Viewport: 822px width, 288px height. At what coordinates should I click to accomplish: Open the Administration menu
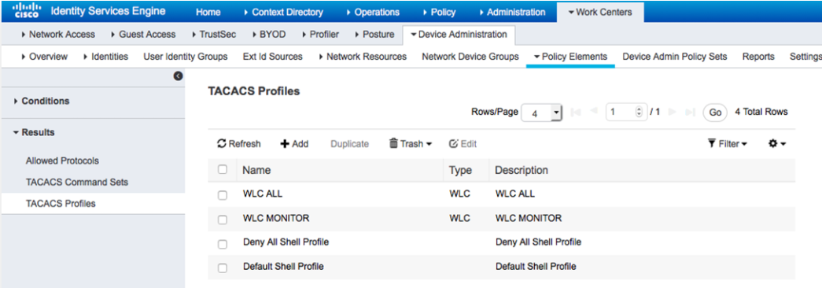pyautogui.click(x=511, y=12)
